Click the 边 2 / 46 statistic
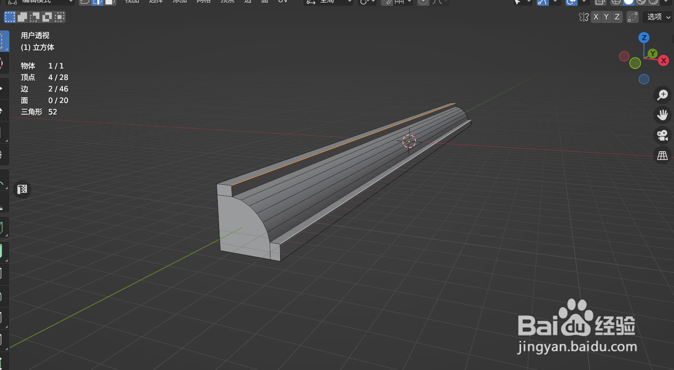This screenshot has width=674, height=370. [x=44, y=89]
